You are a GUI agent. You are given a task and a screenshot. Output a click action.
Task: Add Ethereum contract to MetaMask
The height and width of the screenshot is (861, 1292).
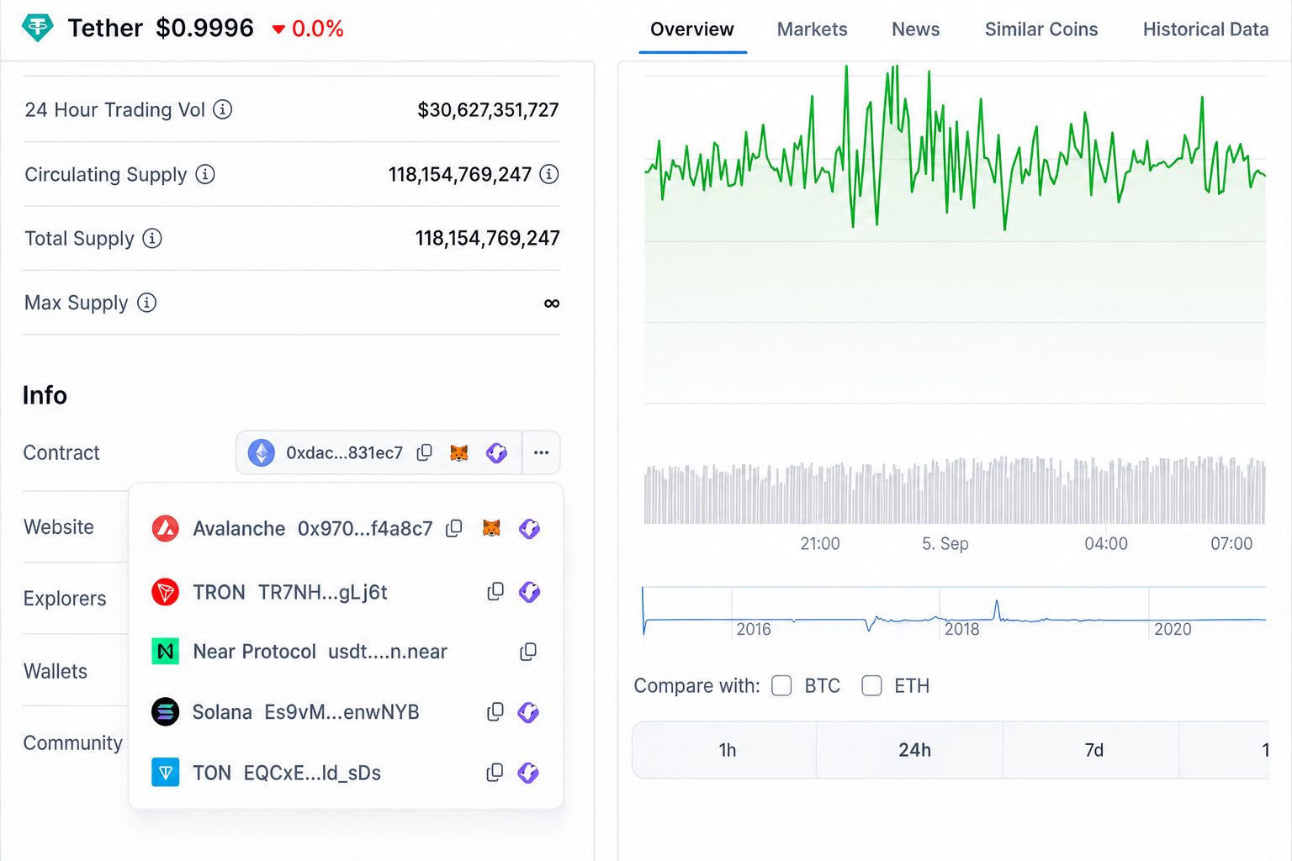459,452
